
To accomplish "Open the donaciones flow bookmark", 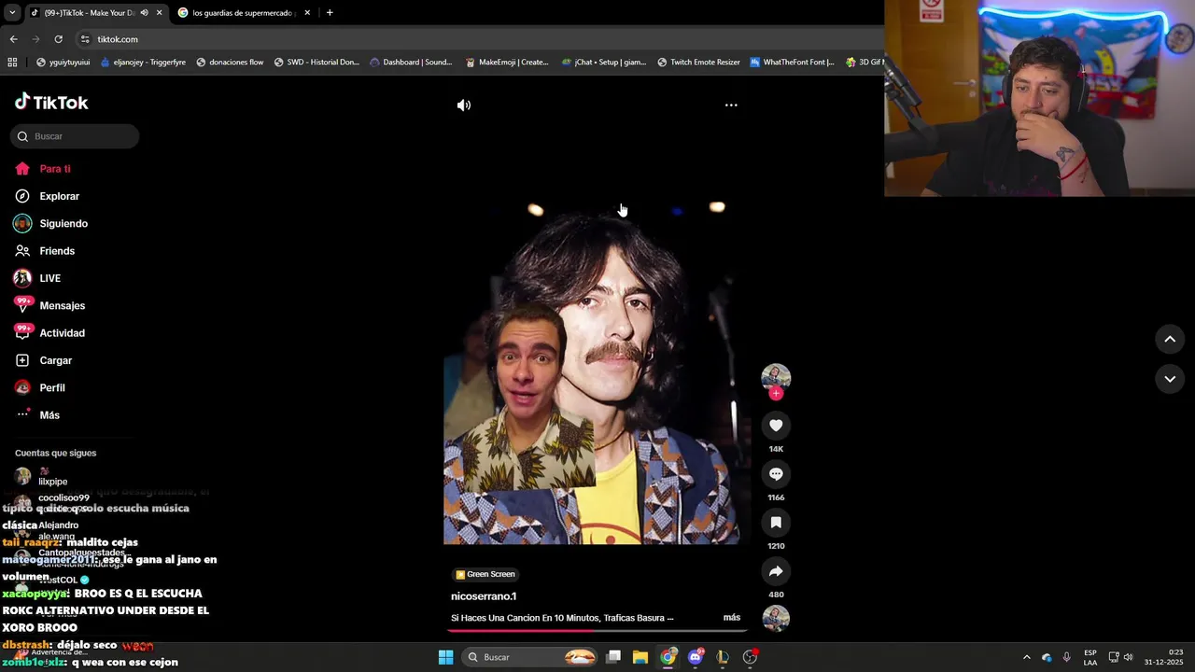I will coord(230,63).
